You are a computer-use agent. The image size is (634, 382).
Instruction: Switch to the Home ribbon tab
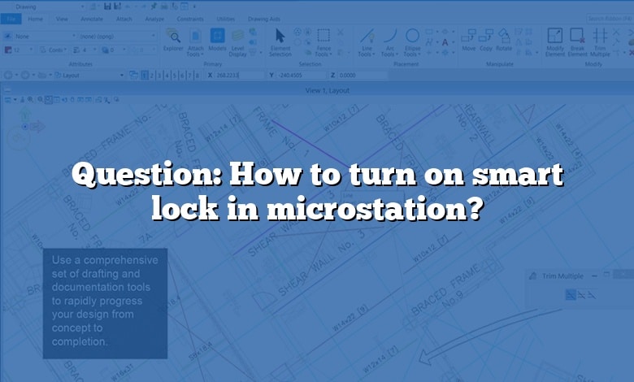(x=35, y=19)
